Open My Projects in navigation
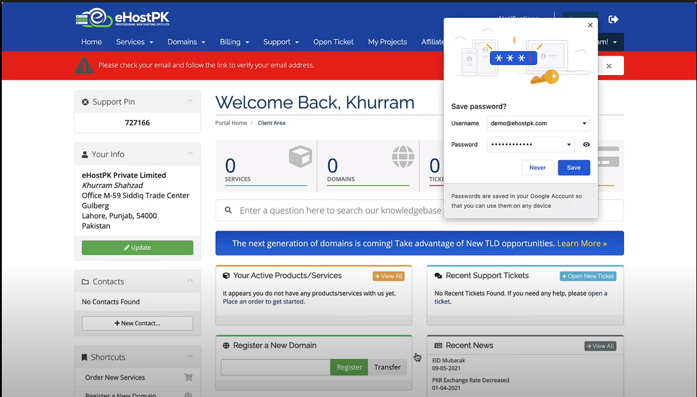Viewport: 697px width, 397px height. (388, 42)
